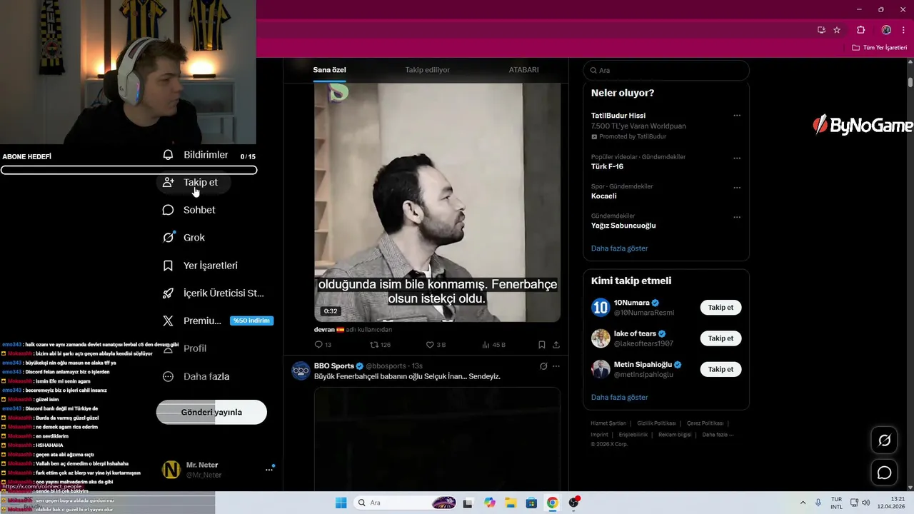The image size is (914, 514).
Task: Open Grok from the sidebar
Action: (x=184, y=238)
